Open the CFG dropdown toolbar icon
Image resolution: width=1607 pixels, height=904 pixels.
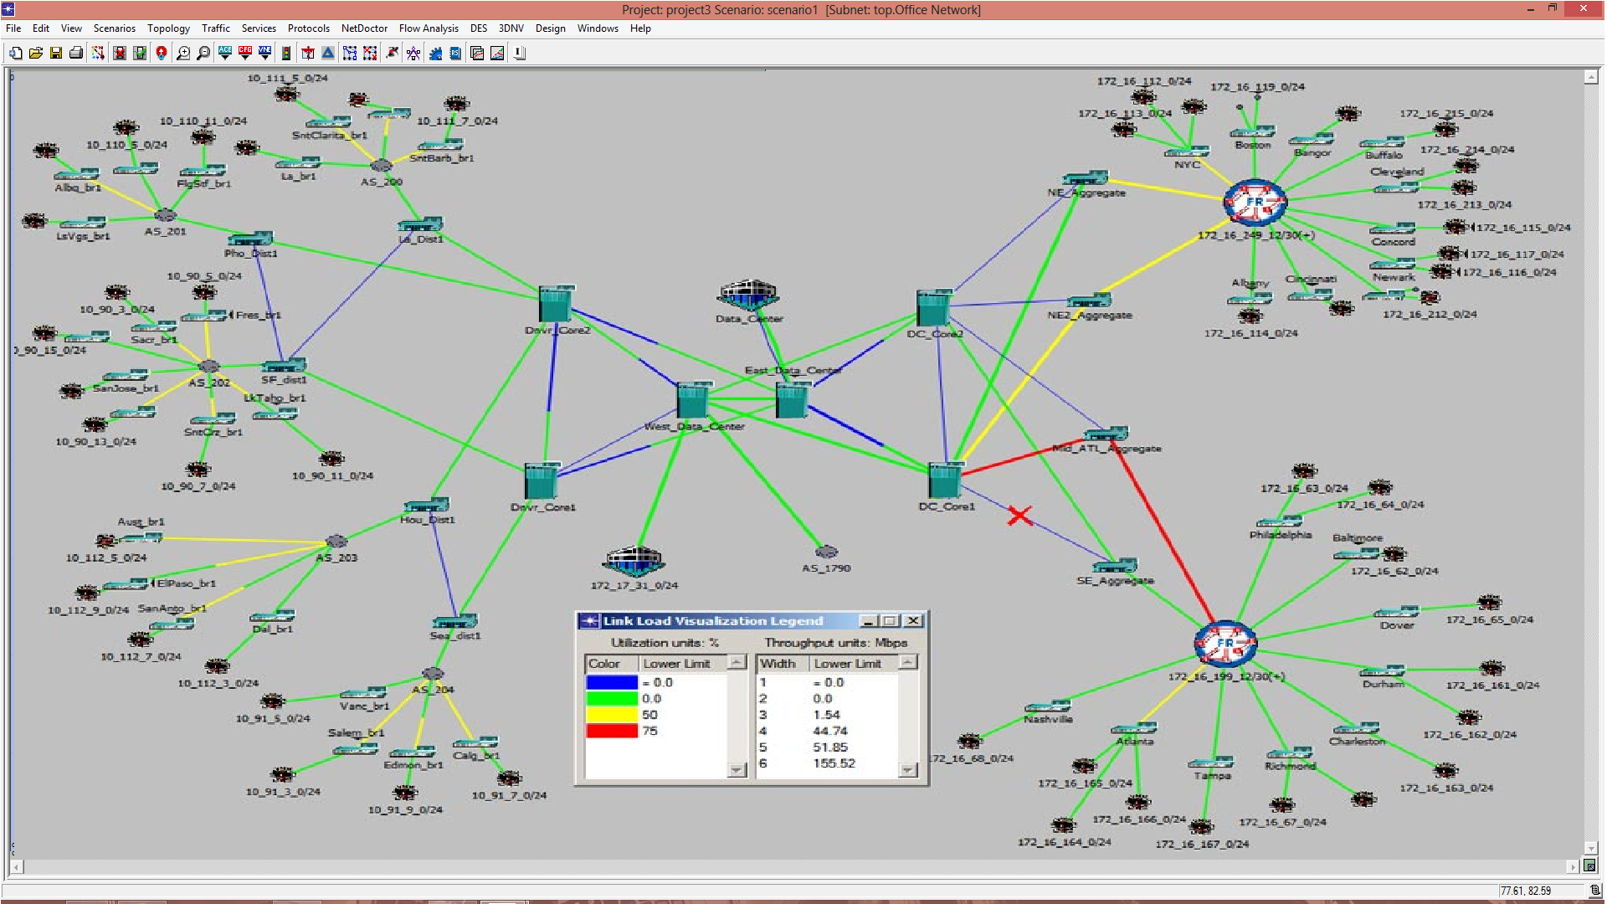click(244, 53)
